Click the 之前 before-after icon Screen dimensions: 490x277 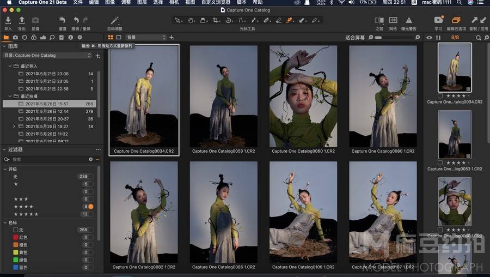coord(379,20)
